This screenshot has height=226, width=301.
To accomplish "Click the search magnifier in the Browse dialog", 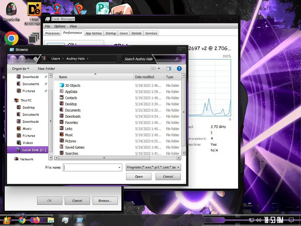I will click(177, 59).
